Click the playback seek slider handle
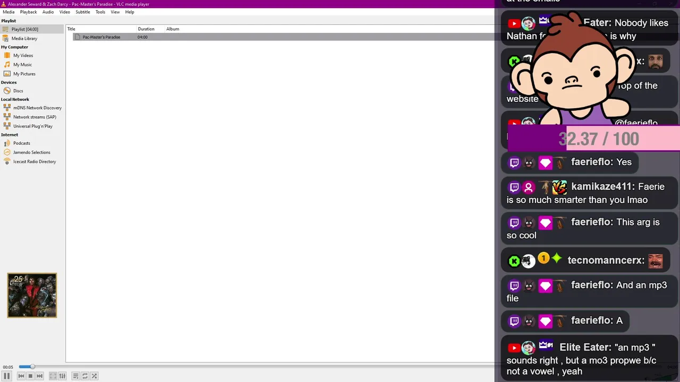This screenshot has width=680, height=382. [x=32, y=367]
